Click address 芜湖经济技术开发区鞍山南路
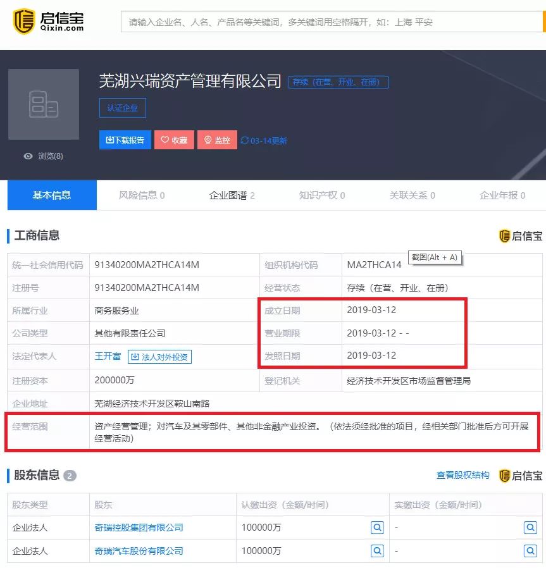Screen dimensions: 546x568 click(152, 404)
